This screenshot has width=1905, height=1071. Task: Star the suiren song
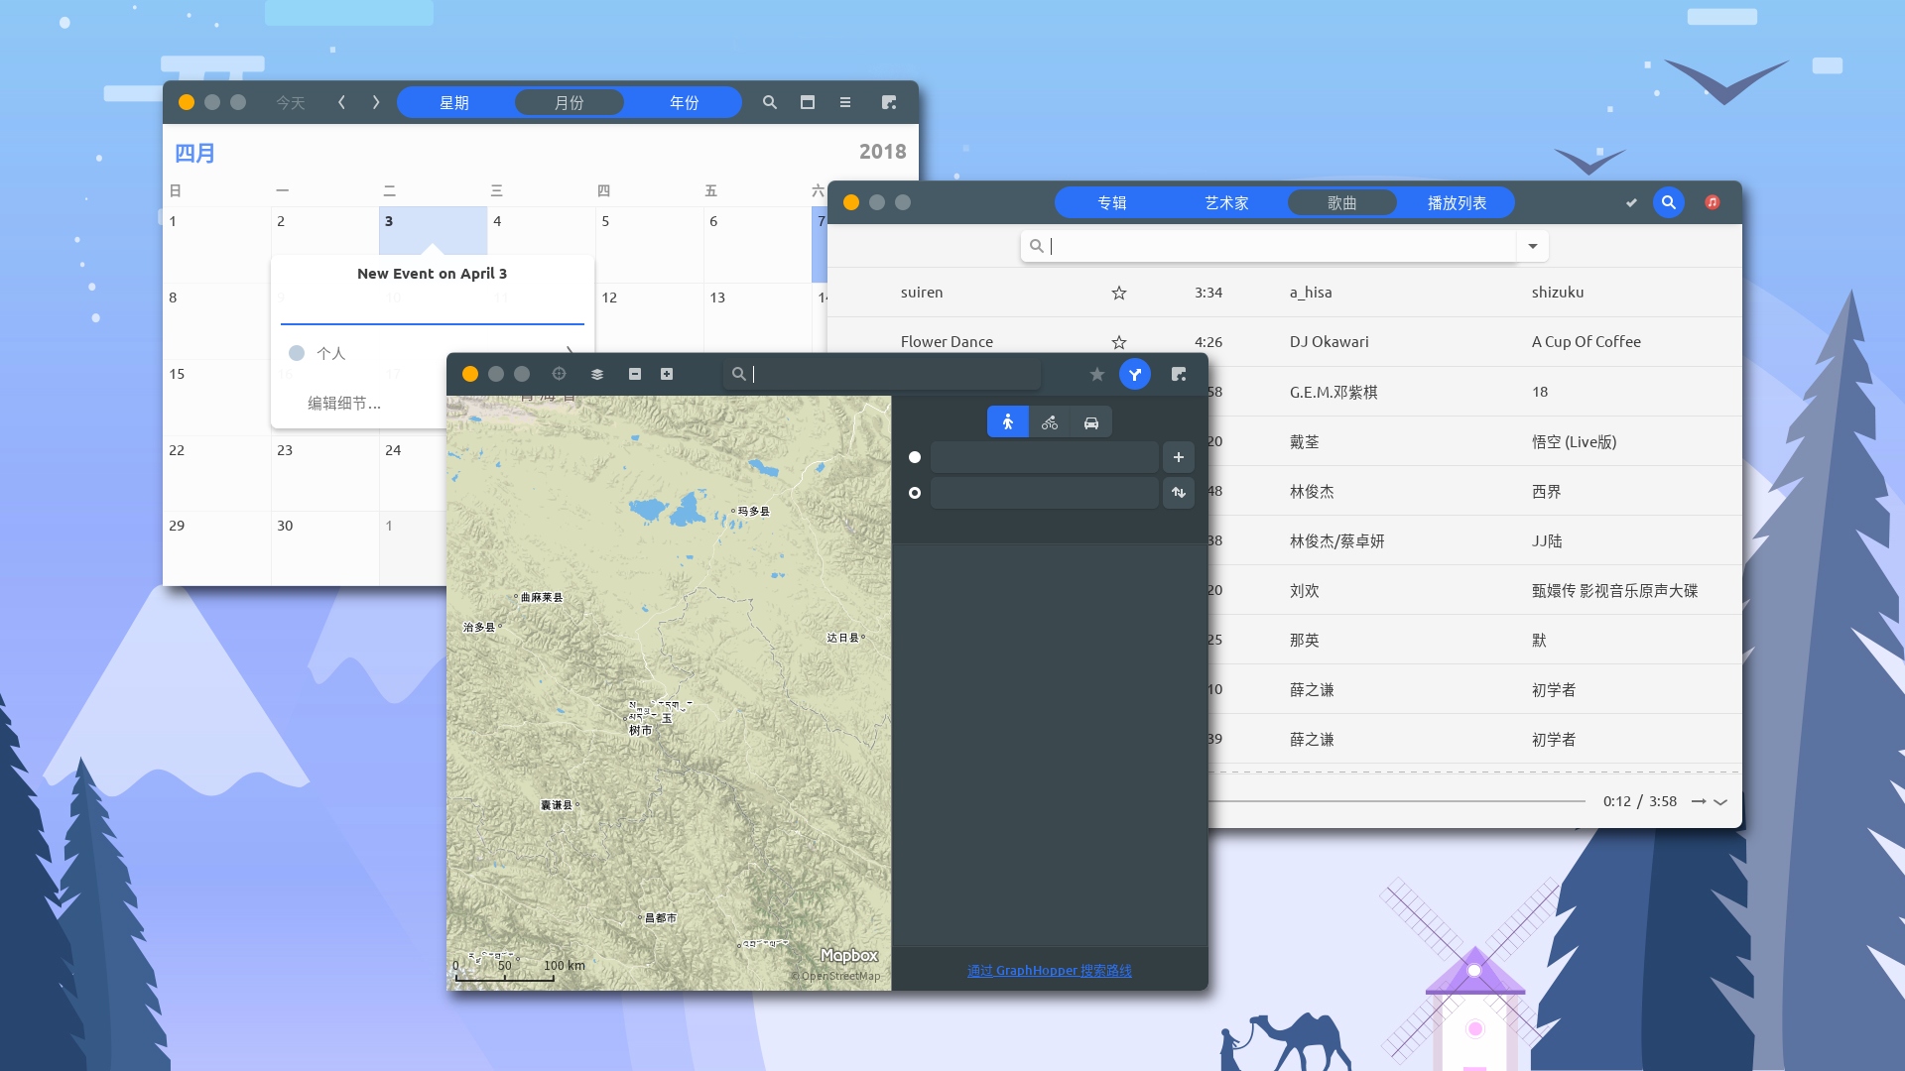click(x=1119, y=293)
